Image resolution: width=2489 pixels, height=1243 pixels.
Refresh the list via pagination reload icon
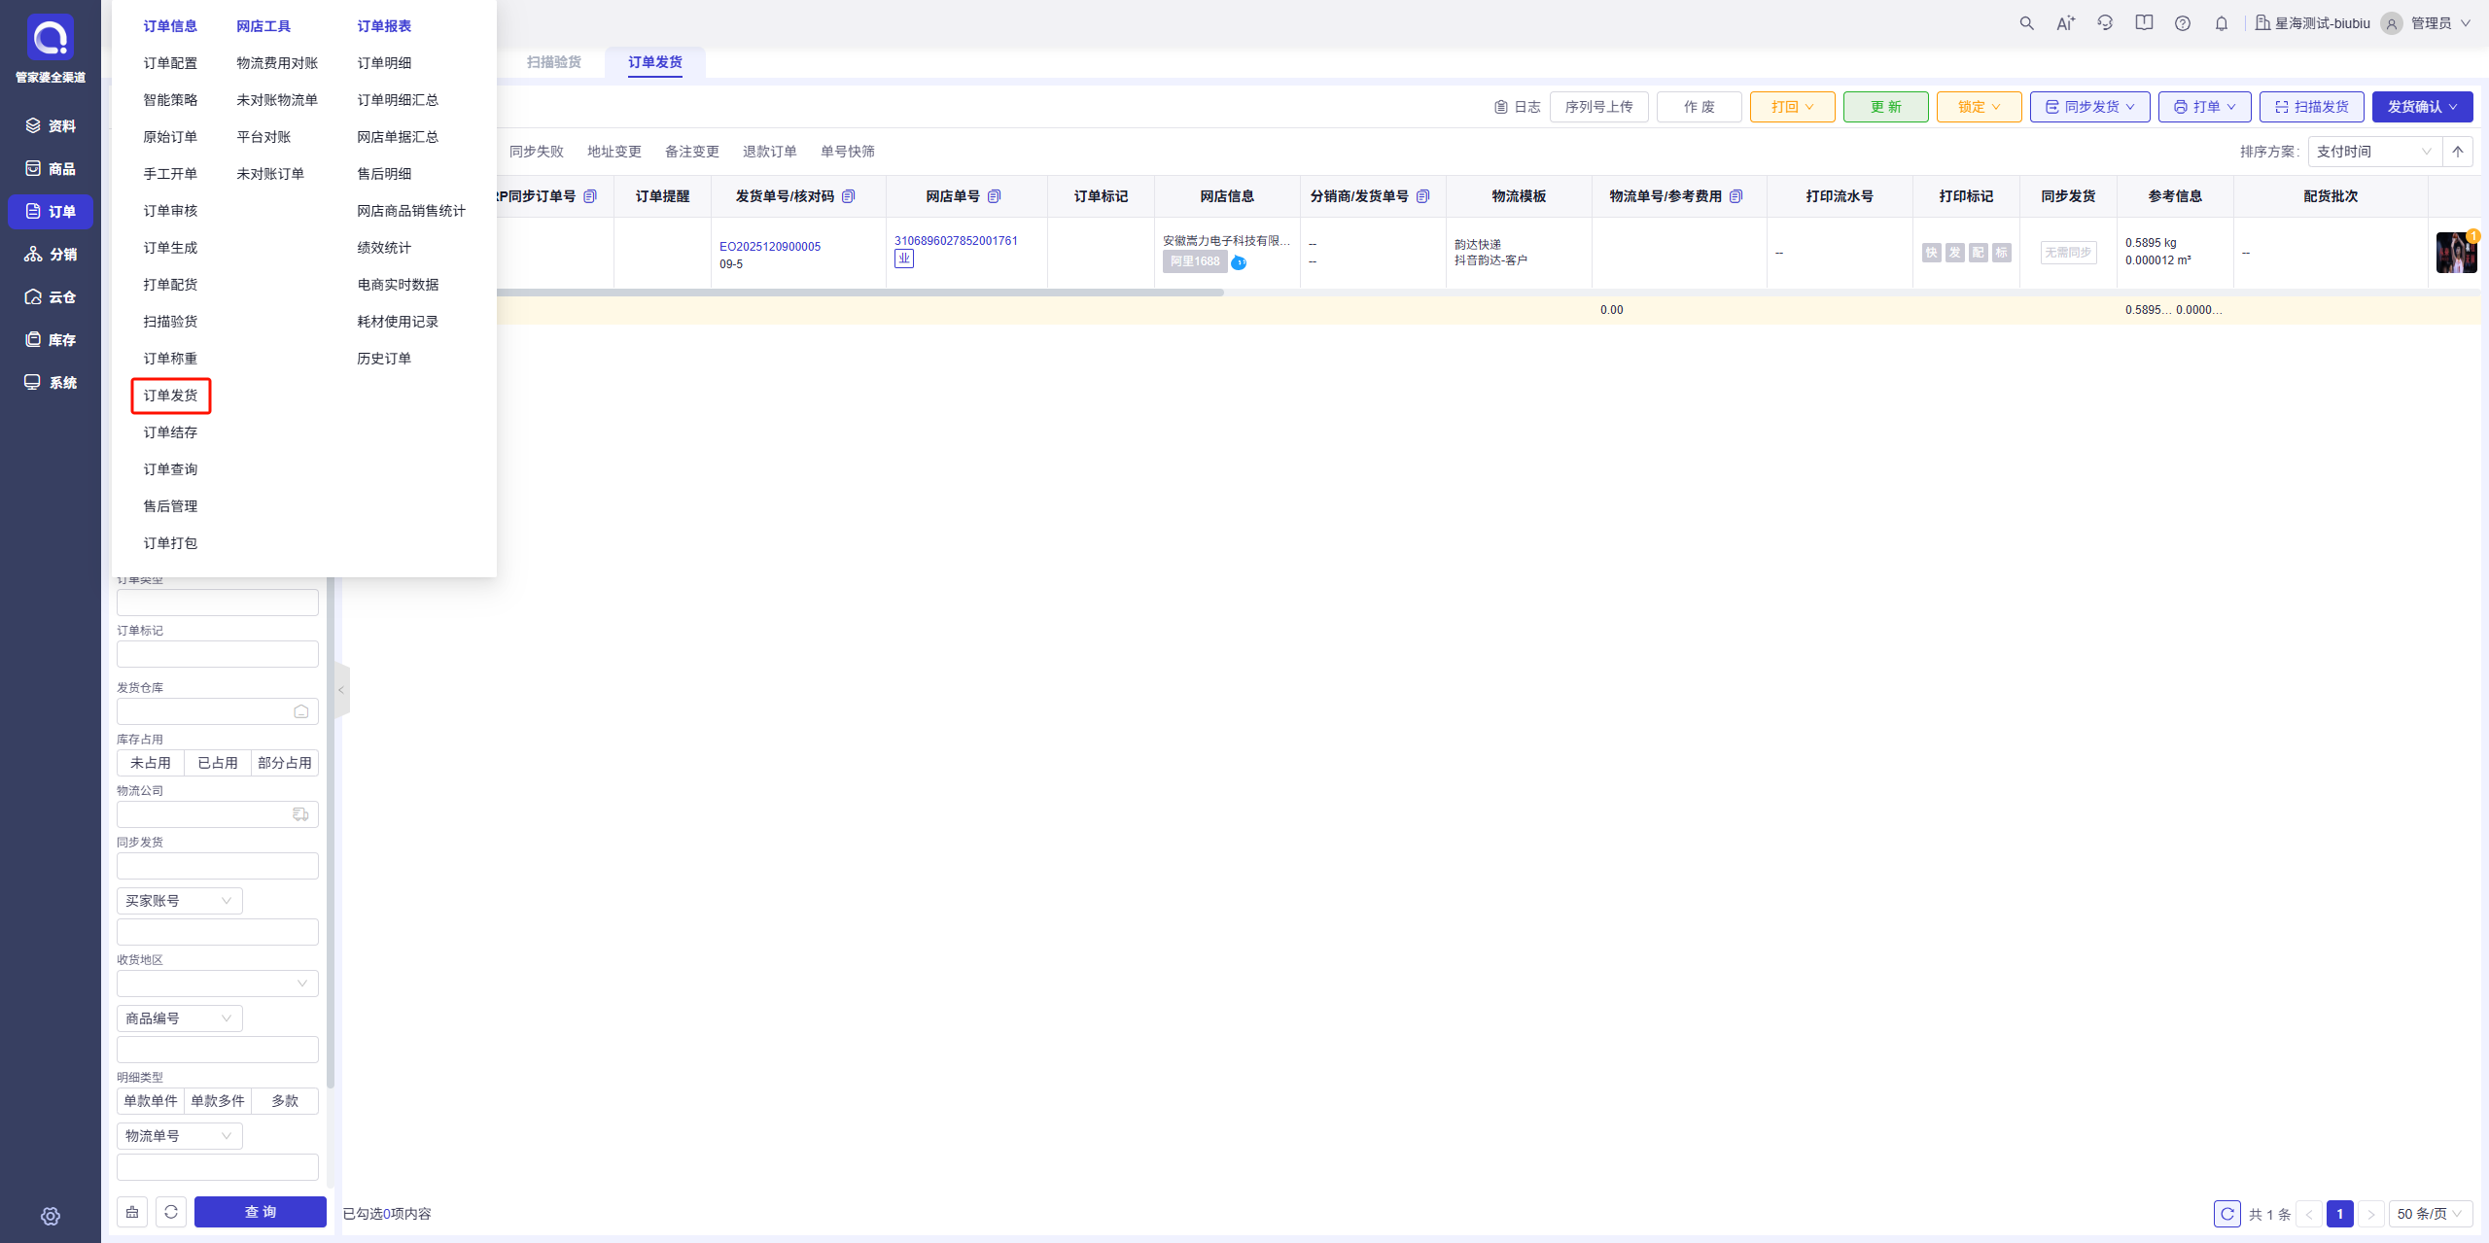click(x=2226, y=1214)
